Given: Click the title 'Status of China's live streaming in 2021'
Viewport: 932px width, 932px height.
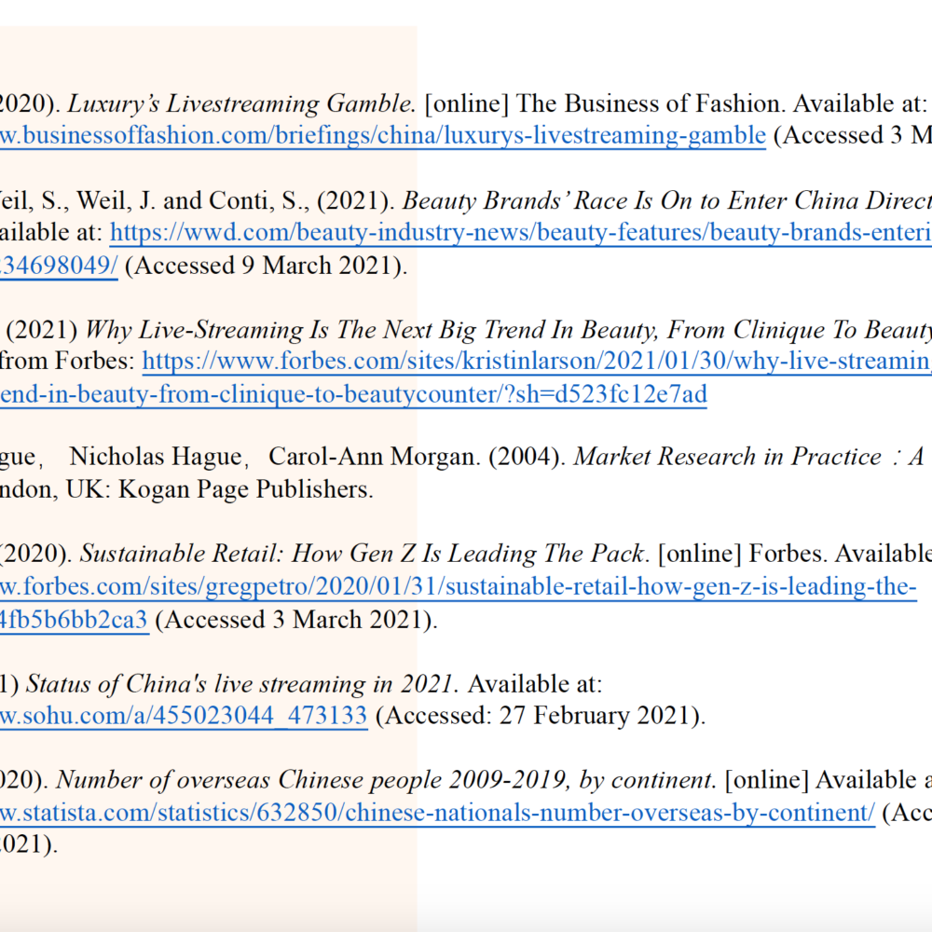Looking at the screenshot, I should [x=240, y=684].
